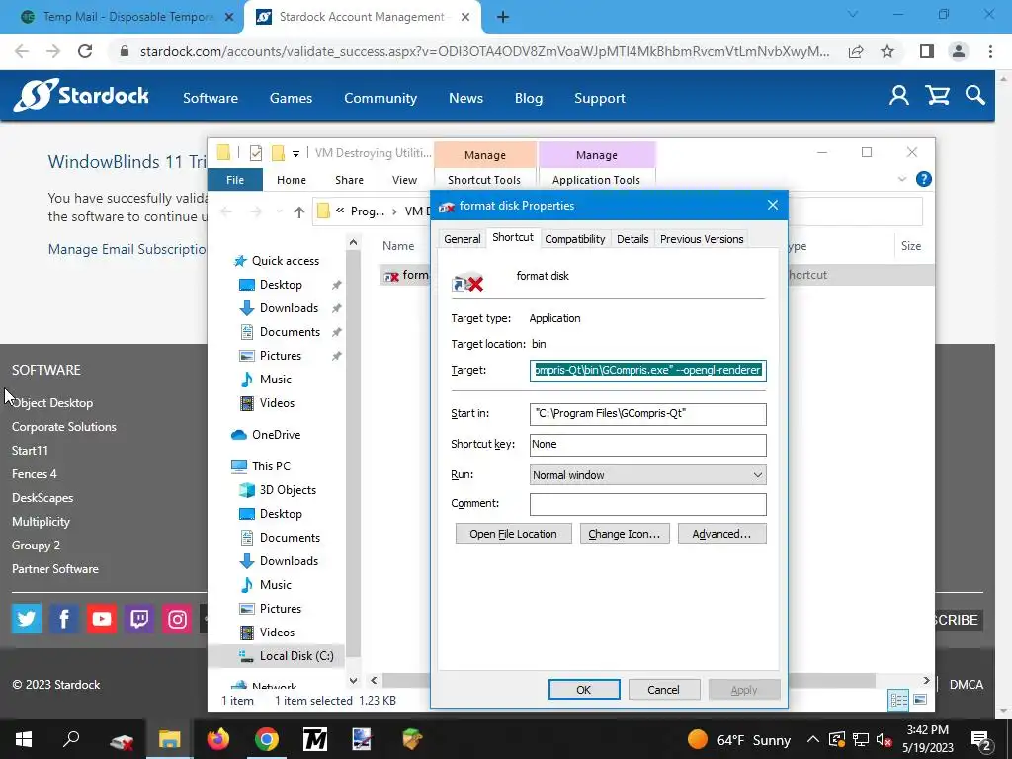
Task: Open the Stardock Support menu
Action: pyautogui.click(x=600, y=98)
